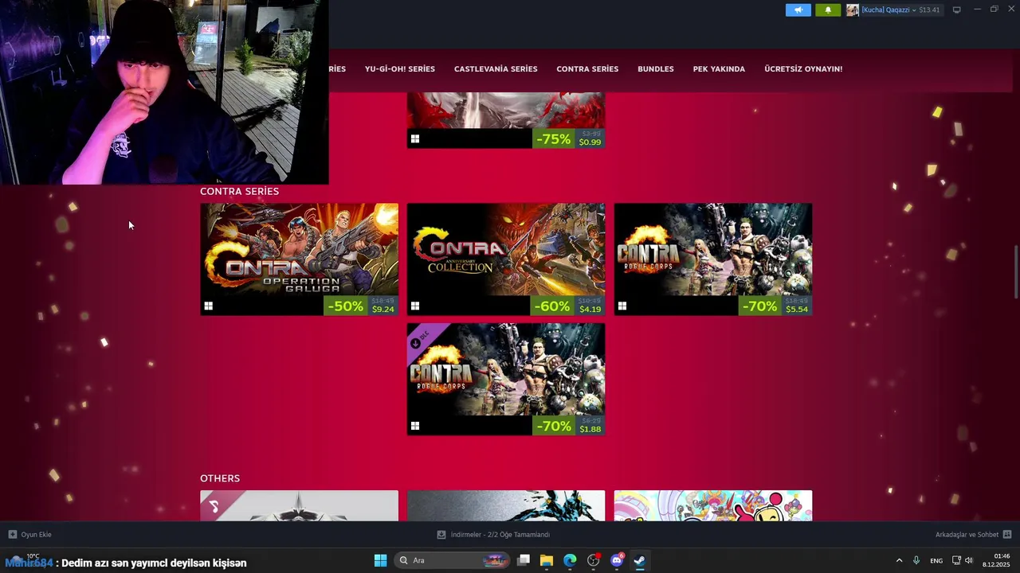The width and height of the screenshot is (1020, 573).
Task: Click the taskbar Ara search box
Action: click(452, 560)
